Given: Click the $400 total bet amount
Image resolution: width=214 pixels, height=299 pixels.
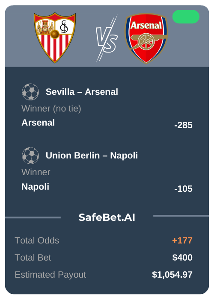Looking at the screenshot, I should point(182,258).
